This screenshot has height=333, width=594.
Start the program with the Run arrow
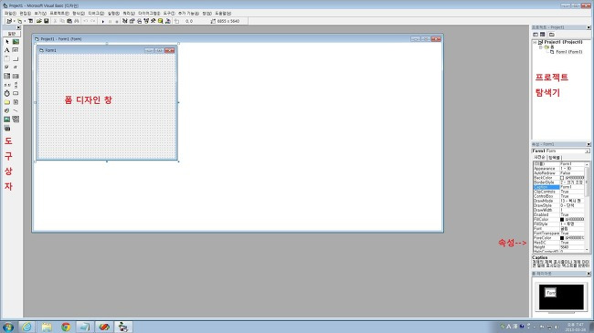103,21
